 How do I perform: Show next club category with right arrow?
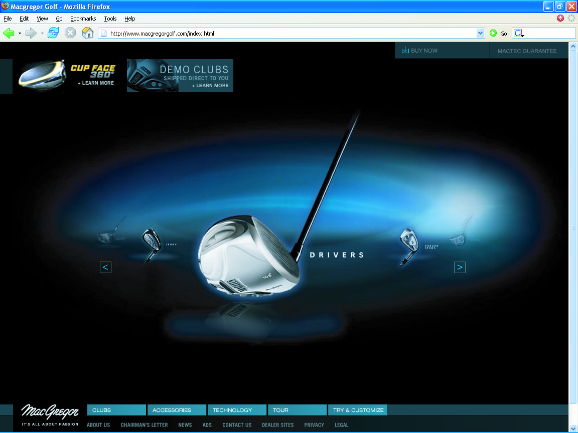[460, 267]
